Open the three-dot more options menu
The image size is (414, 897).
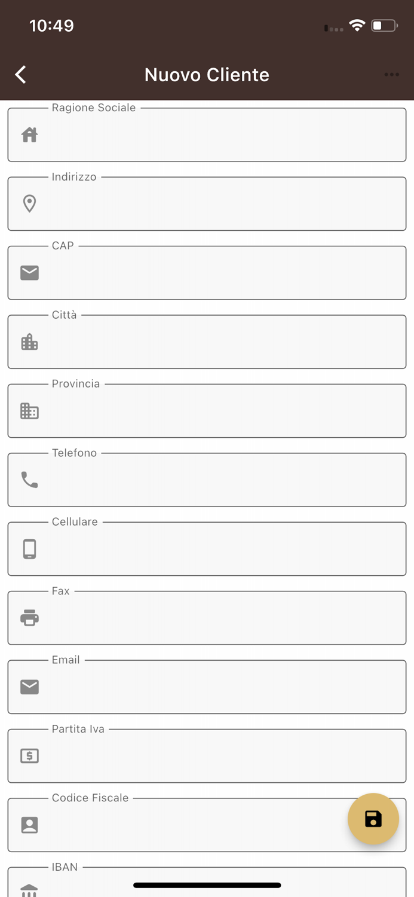(391, 75)
